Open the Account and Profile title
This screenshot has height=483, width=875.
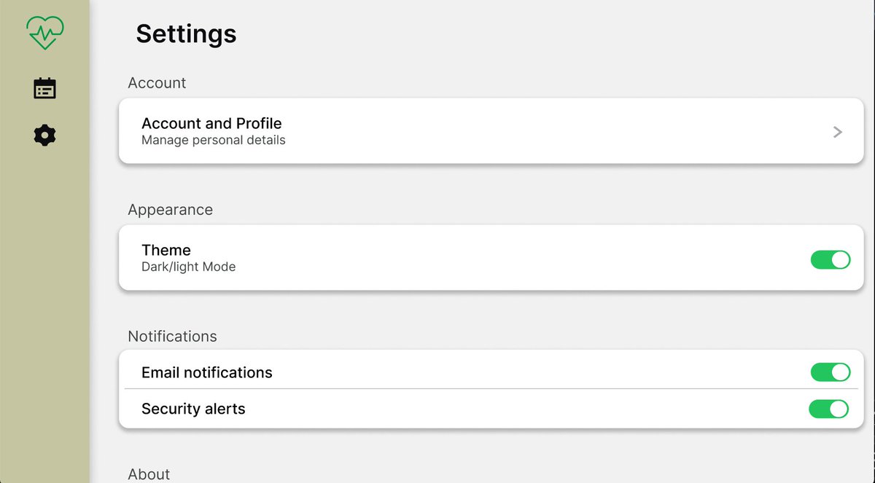(x=211, y=123)
